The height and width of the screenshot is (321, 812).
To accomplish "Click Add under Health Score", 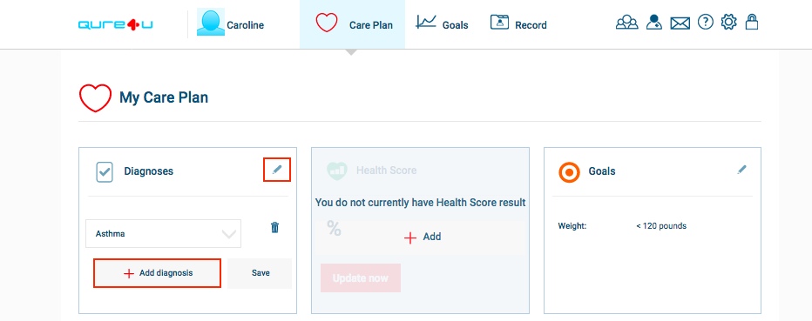I will coord(423,237).
